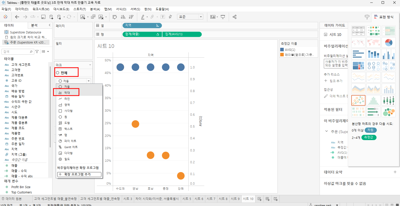
Task: Click the highlight pen toolbar icon
Action: click(143, 17)
